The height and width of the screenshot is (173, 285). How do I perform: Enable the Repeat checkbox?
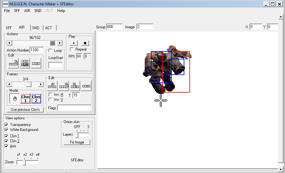click(x=72, y=49)
